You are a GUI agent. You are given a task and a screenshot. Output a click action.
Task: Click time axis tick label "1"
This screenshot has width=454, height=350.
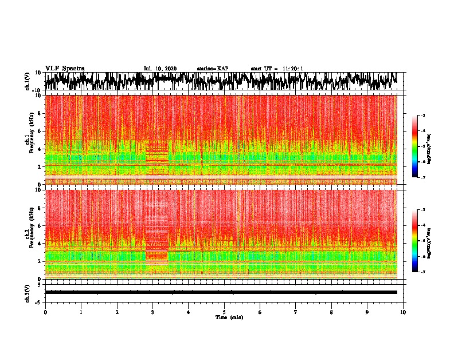point(81,312)
